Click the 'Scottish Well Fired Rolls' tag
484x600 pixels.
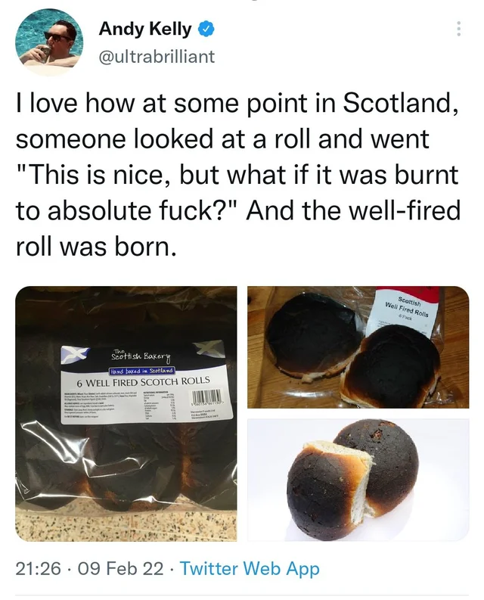[x=407, y=308]
